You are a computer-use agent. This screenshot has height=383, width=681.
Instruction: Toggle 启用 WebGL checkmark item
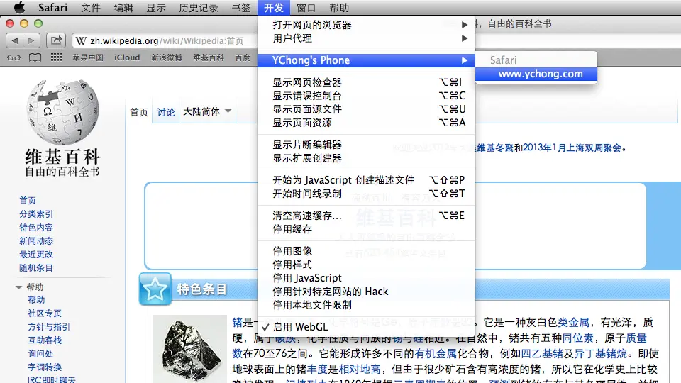[x=366, y=327]
